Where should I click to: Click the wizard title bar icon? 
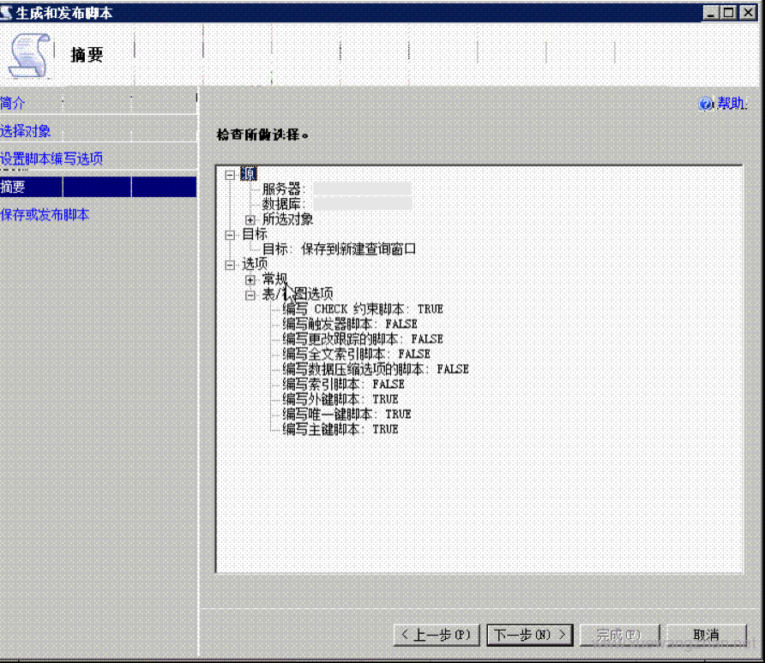pyautogui.click(x=8, y=13)
